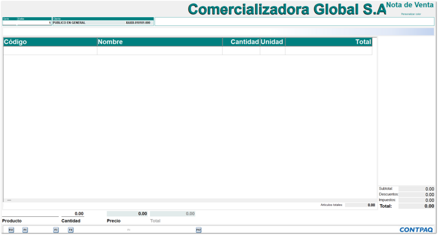This screenshot has width=438, height=235.
Task: Select the first row Cantidad cell
Action: click(241, 51)
